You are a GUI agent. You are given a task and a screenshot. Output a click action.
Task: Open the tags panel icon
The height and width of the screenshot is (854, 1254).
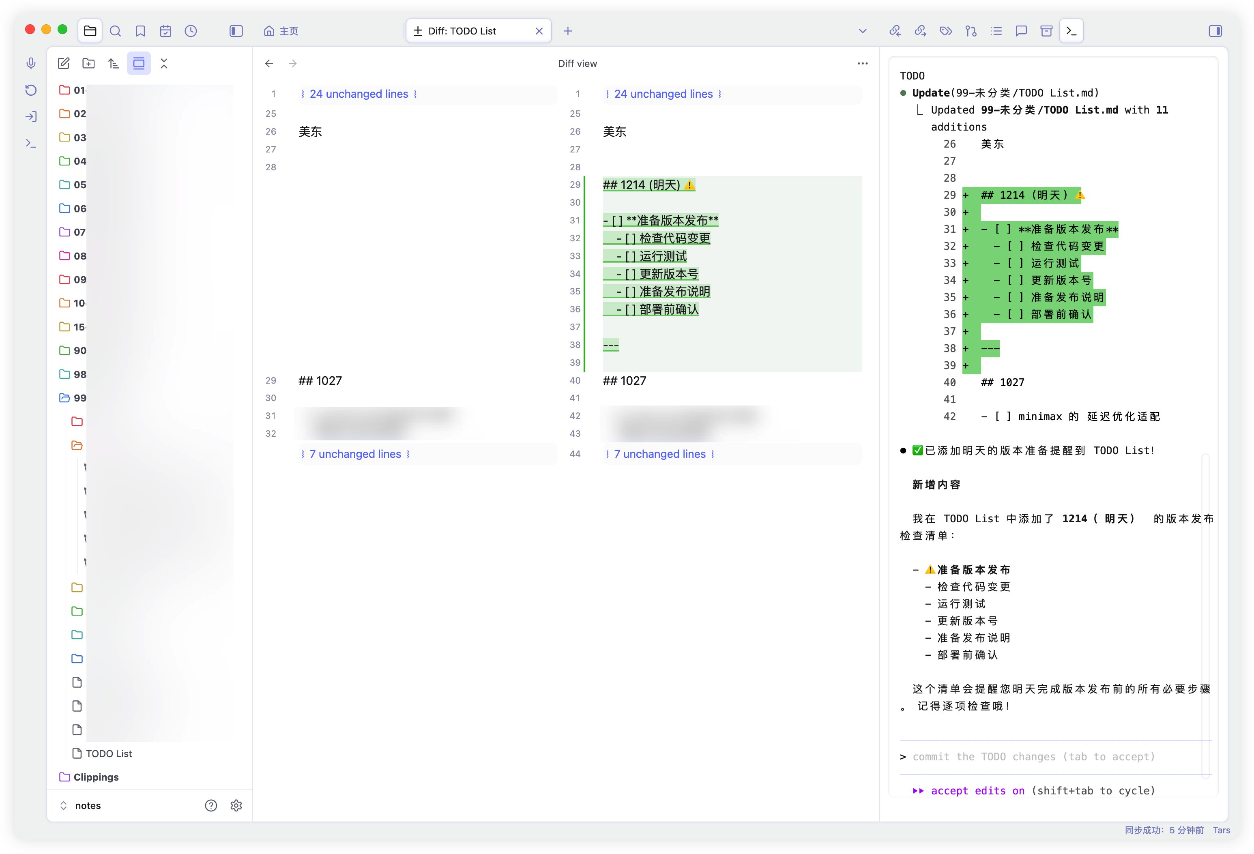pos(945,31)
